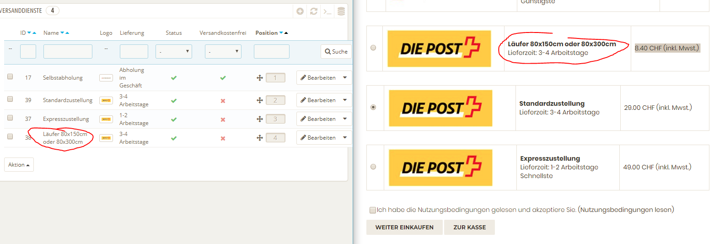
Task: Click move handle for Expresszustellung row
Action: pos(260,119)
